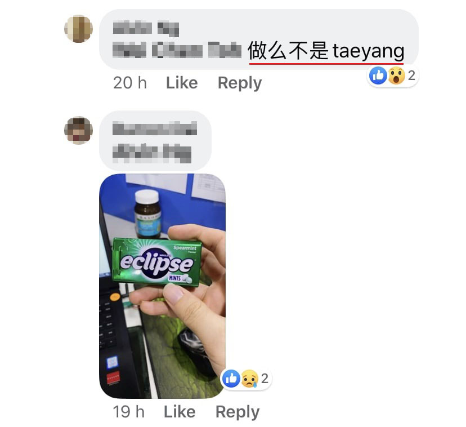The image size is (466, 427).
Task: Reply to the comment posted 19 h ago
Action: [238, 412]
